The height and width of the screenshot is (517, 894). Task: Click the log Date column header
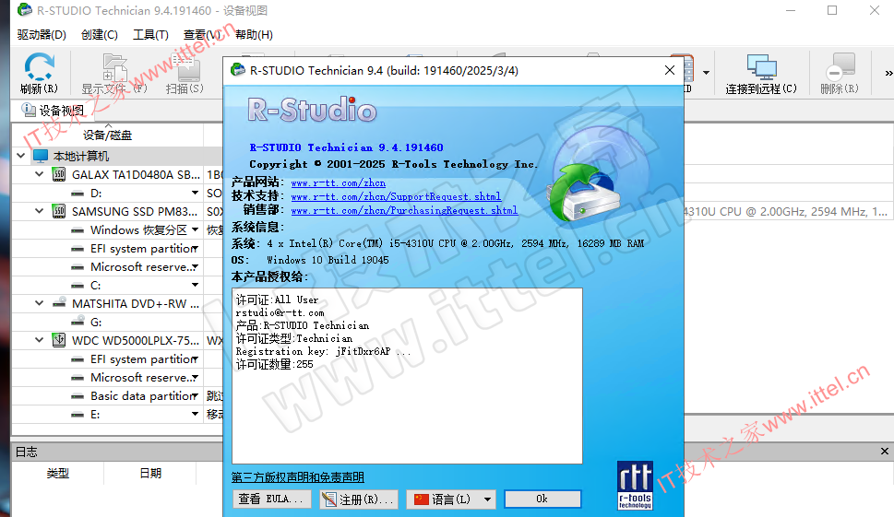click(x=150, y=473)
